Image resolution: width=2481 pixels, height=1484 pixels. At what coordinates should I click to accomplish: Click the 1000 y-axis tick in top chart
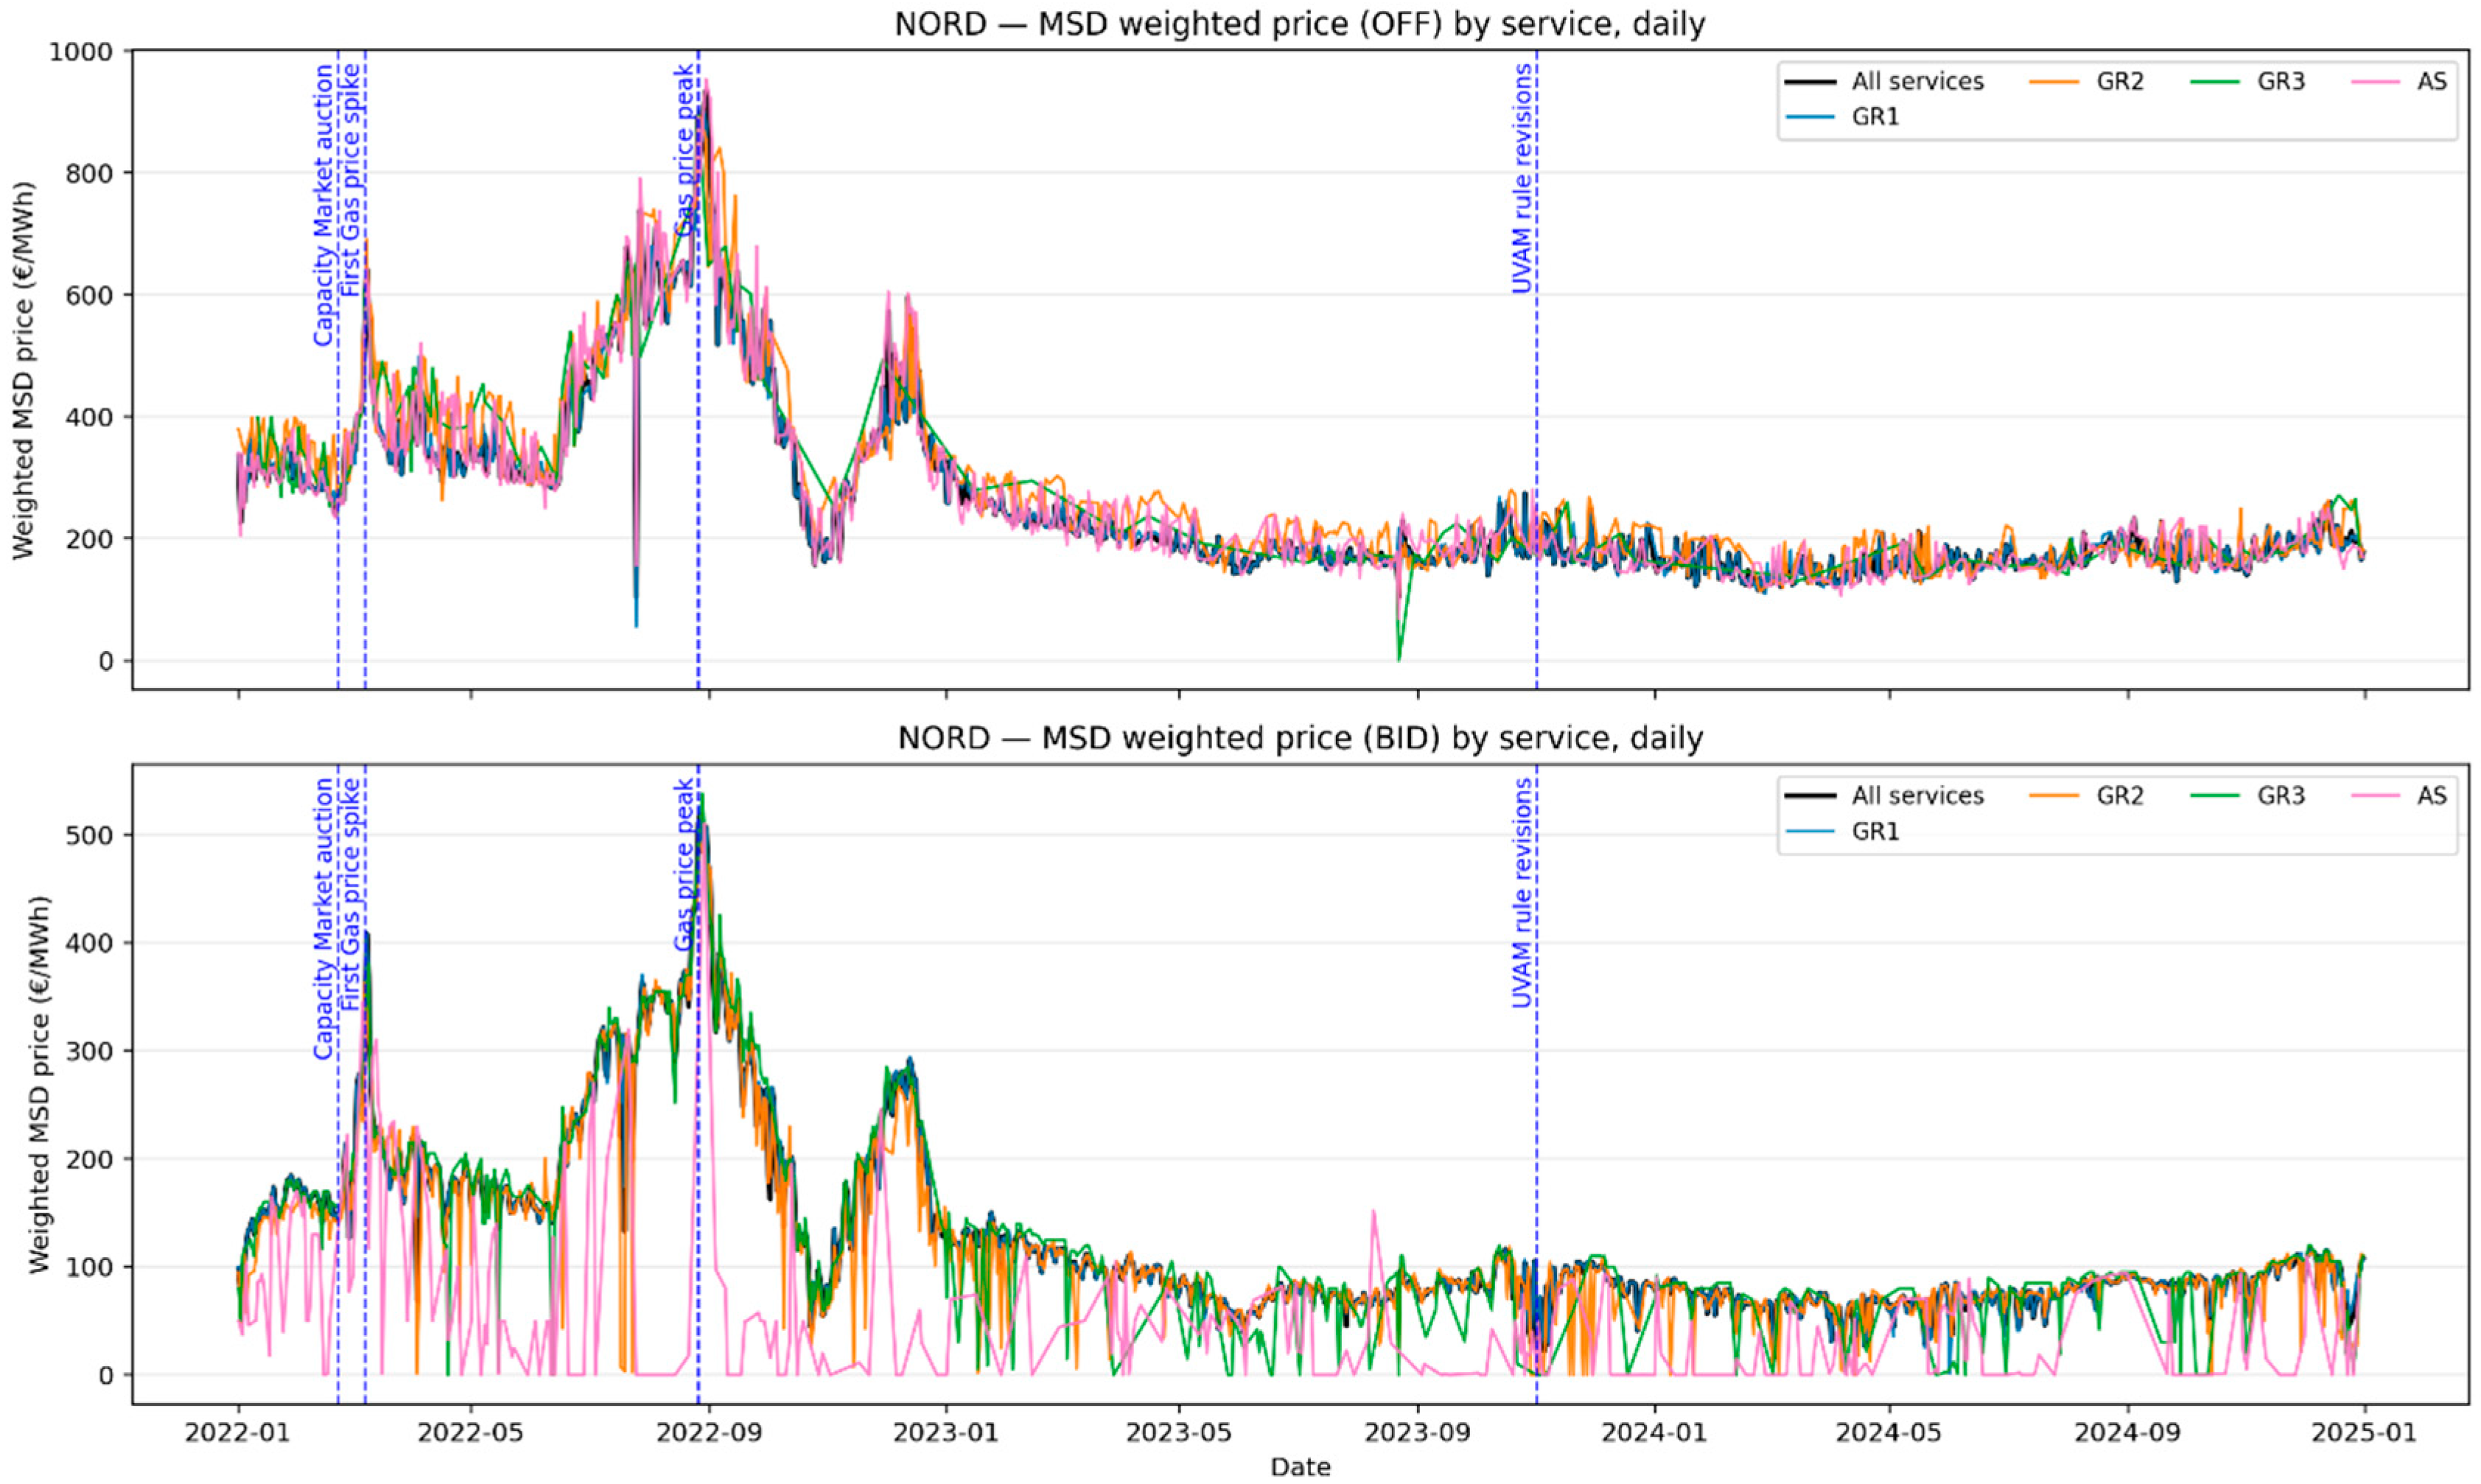pos(80,51)
